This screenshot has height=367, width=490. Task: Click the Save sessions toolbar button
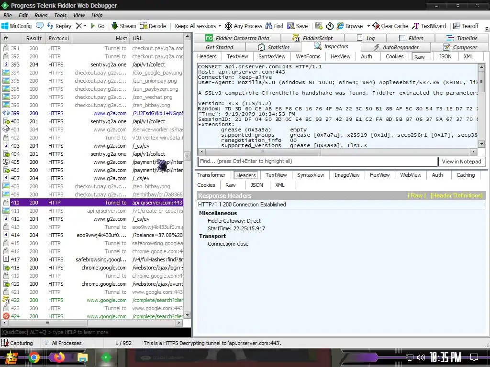pyautogui.click(x=298, y=26)
